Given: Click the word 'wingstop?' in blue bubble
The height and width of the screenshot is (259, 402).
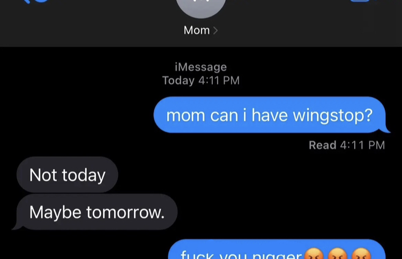Looking at the screenshot, I should 332,116.
